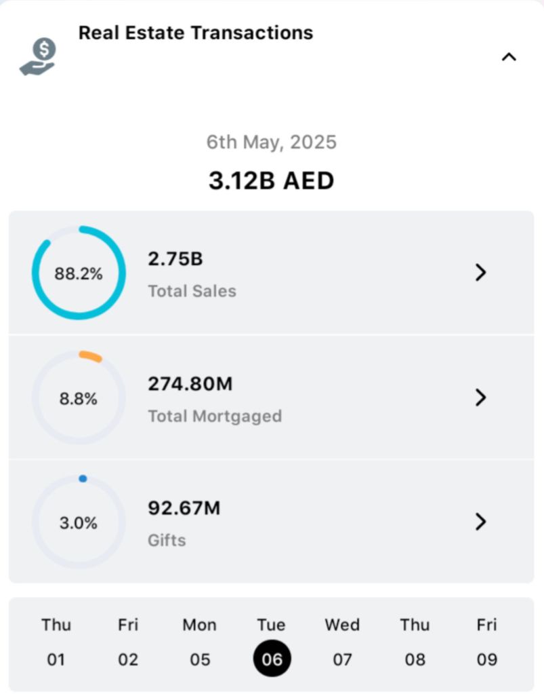Select Wednesday 07 in date strip

343,642
